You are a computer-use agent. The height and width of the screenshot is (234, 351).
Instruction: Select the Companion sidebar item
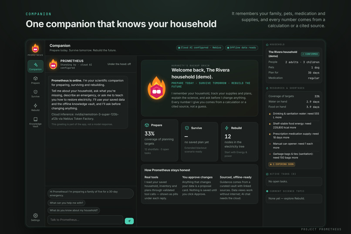[x=35, y=66]
